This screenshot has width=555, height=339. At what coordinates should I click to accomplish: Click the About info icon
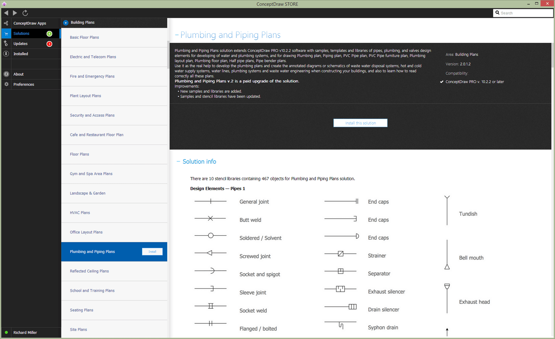click(6, 74)
